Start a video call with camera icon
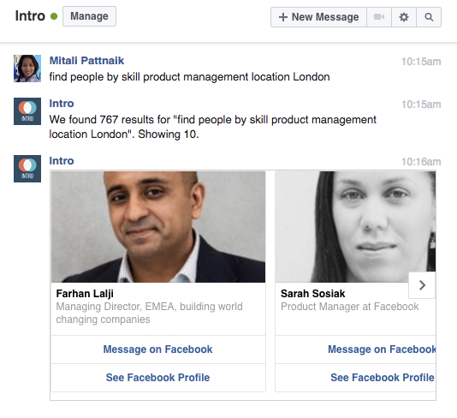 click(x=379, y=17)
